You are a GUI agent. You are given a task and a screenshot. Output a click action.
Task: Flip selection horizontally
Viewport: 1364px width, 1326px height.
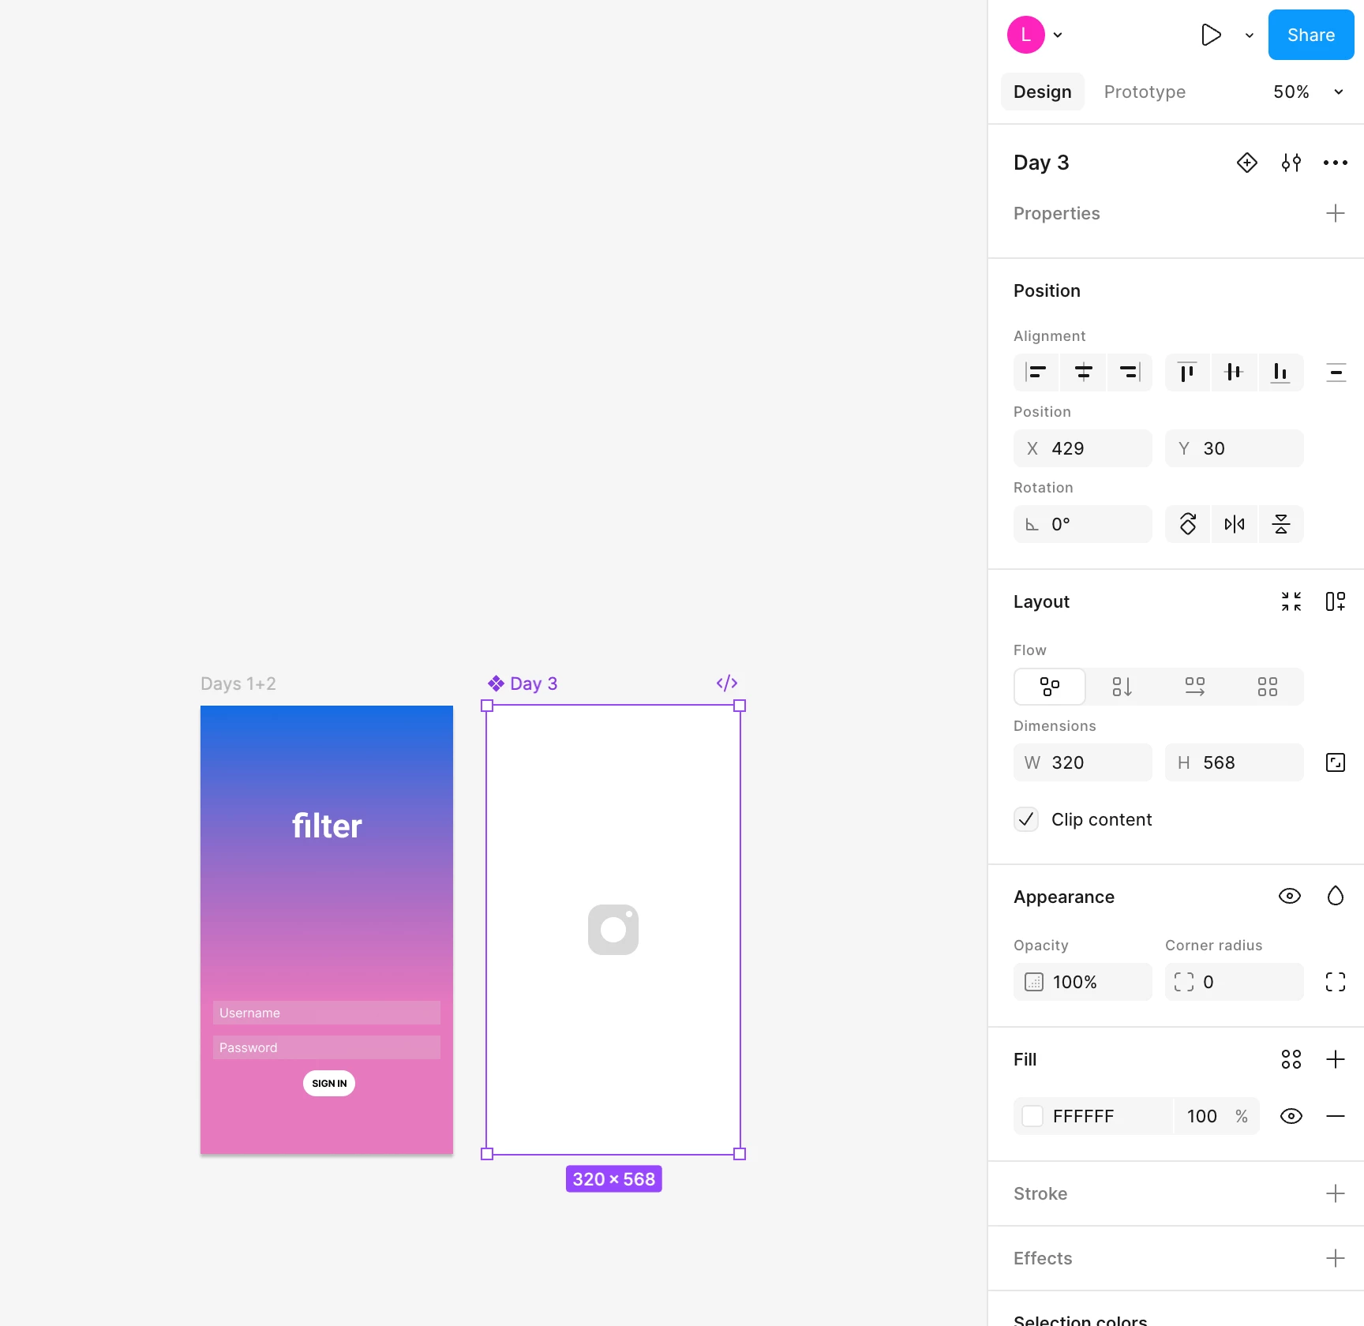pyautogui.click(x=1235, y=524)
